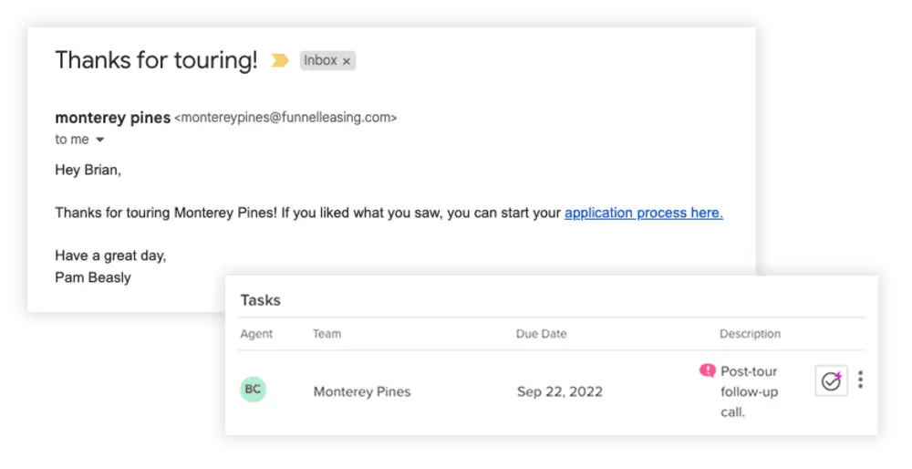This screenshot has height=469, width=912.
Task: Mark the post-tour task complete checkmark icon
Action: [x=831, y=381]
